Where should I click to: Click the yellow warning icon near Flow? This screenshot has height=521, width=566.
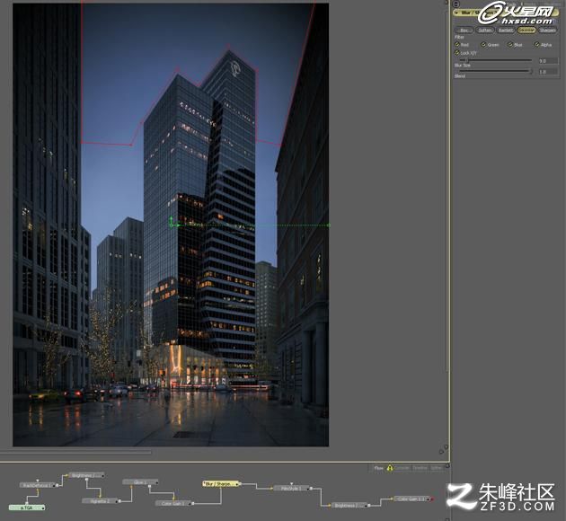point(390,468)
